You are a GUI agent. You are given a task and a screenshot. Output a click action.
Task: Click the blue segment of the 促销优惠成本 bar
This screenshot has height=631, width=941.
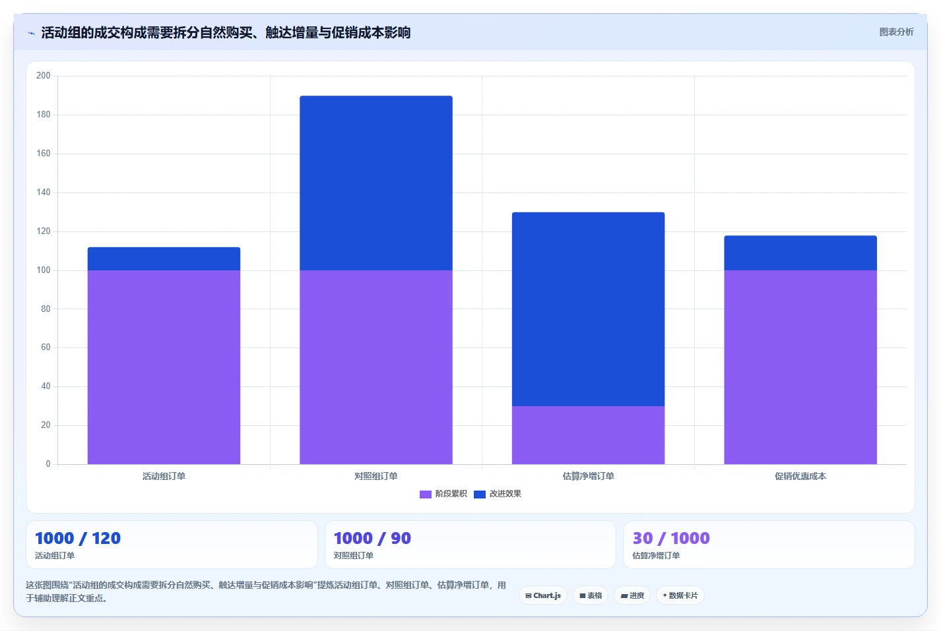[x=800, y=253]
